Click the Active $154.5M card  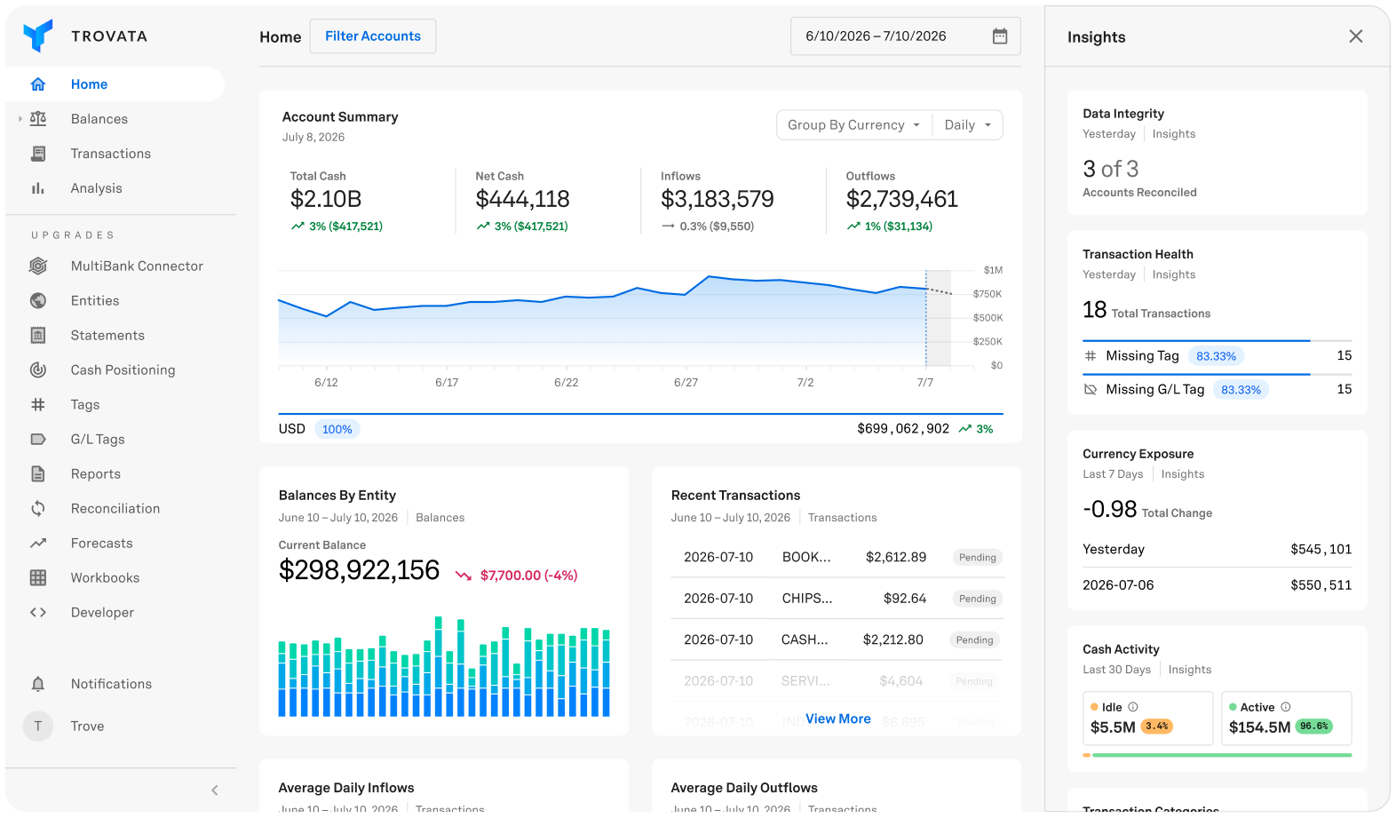[x=1287, y=718]
